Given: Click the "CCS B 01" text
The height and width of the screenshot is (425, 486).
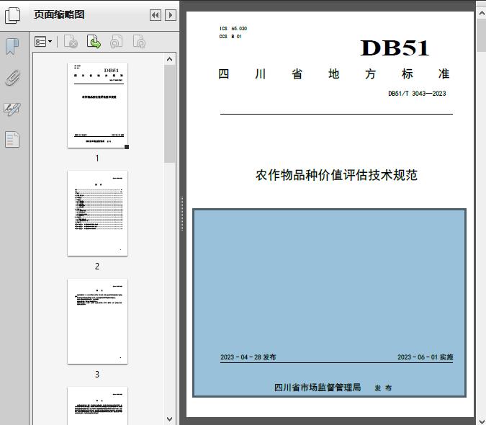Looking at the screenshot, I should (x=230, y=37).
